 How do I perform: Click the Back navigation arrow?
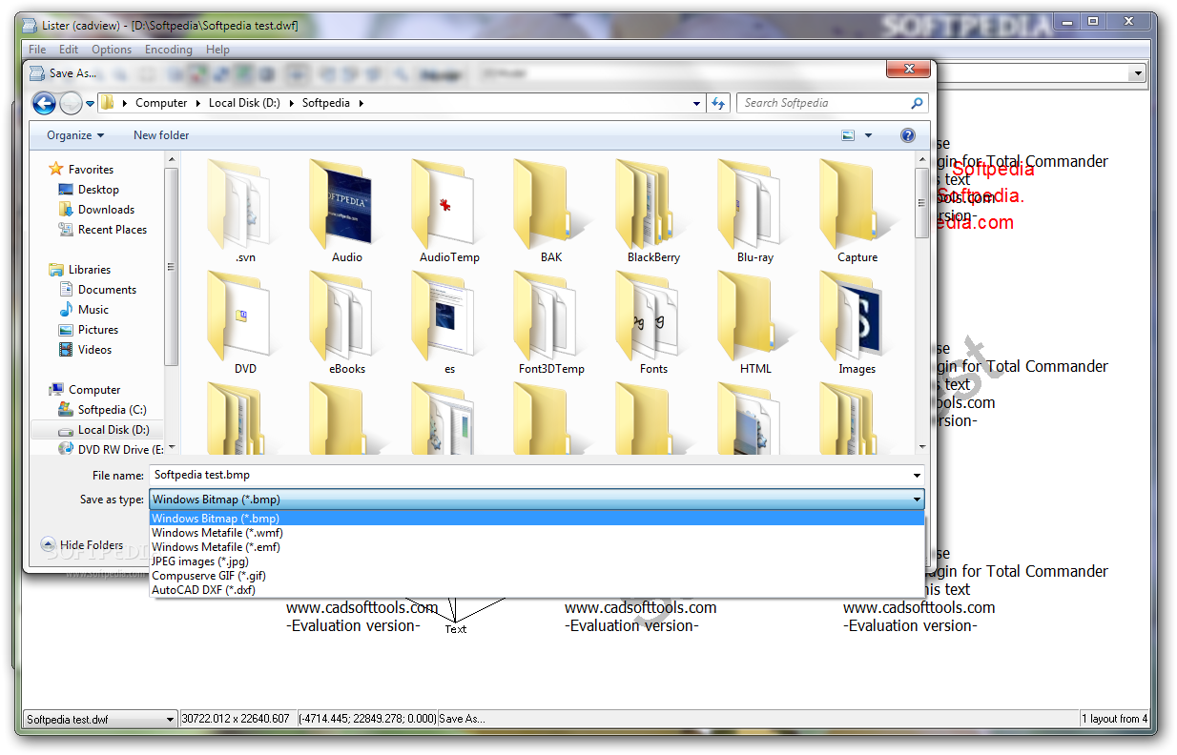tap(44, 103)
